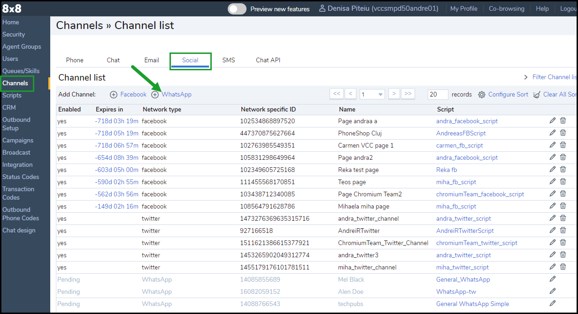This screenshot has height=314, width=578.
Task: Edit the Teos page channel
Action: click(553, 181)
